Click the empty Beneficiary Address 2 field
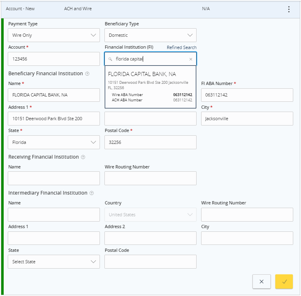Image resolution: width=301 pixels, height=296 pixels. (150, 119)
